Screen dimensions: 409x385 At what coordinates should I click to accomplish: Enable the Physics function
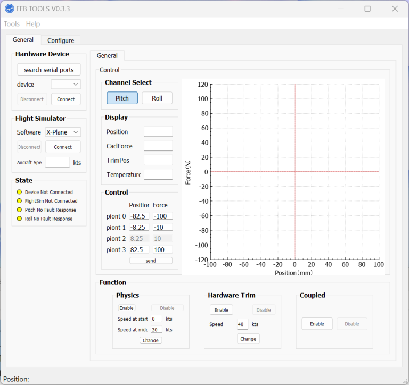pyautogui.click(x=126, y=308)
